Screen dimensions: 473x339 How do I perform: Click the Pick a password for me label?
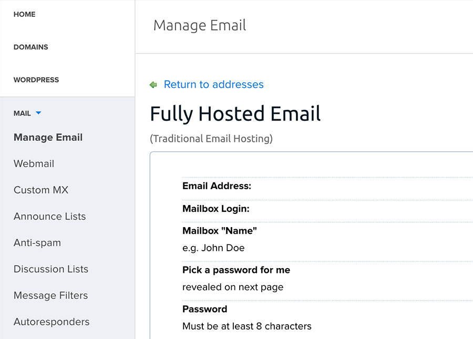click(236, 270)
